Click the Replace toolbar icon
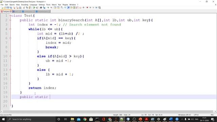 [x=44, y=7]
